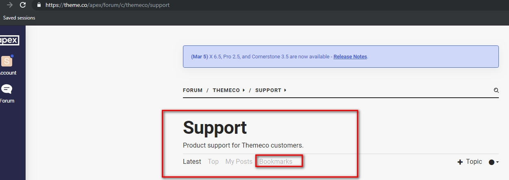Navigate to THEMECO breadcrumb link

click(226, 90)
